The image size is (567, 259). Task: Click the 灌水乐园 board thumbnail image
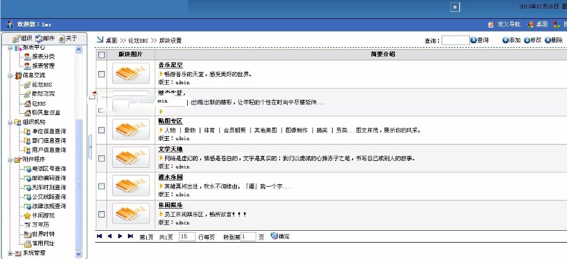point(131,185)
